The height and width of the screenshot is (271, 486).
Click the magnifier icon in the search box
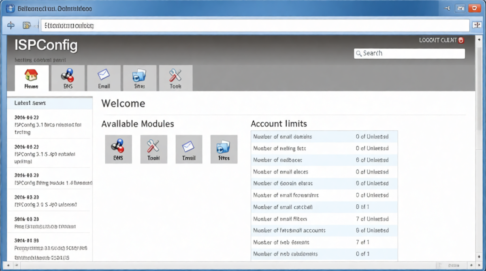pos(359,53)
